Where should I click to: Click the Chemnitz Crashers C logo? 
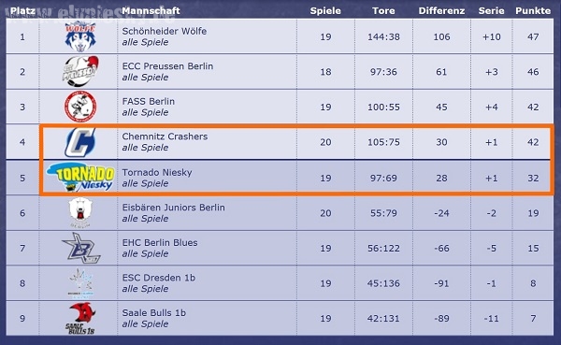click(x=80, y=142)
